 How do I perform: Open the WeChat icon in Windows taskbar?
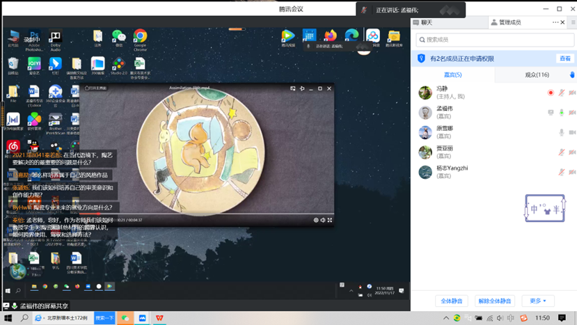point(125,318)
